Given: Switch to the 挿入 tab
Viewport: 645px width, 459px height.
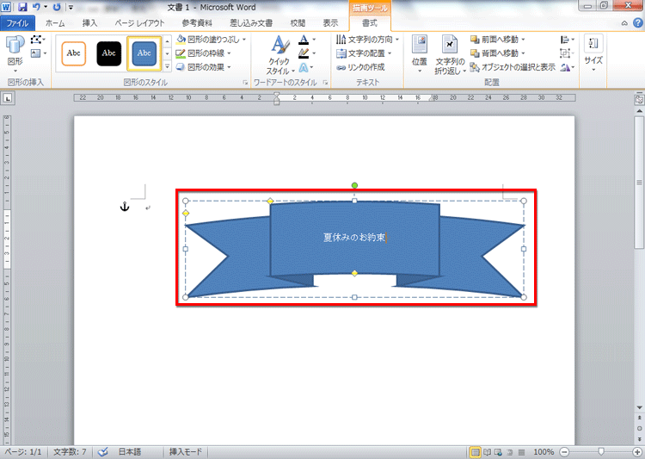Looking at the screenshot, I should [89, 23].
